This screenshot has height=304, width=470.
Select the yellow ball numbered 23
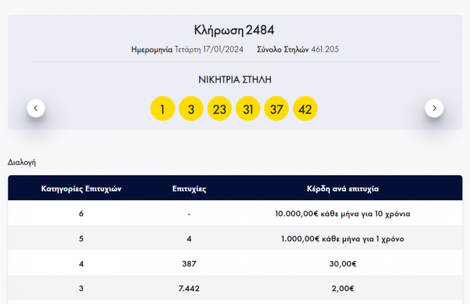pyautogui.click(x=219, y=109)
